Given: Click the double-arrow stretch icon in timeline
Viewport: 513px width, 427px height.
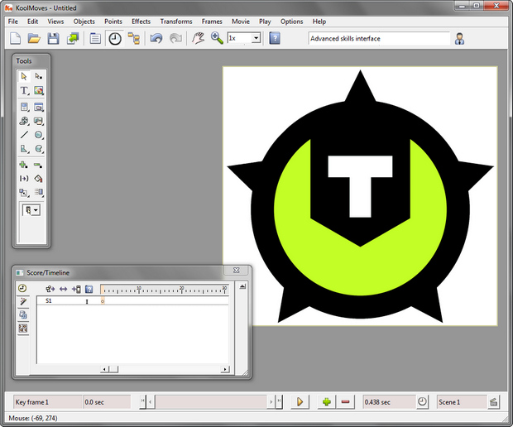Looking at the screenshot, I should 63,289.
